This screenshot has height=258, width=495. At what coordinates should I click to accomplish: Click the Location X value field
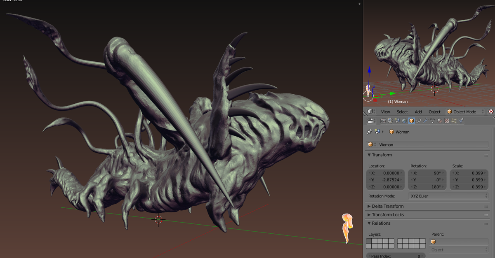click(x=386, y=173)
